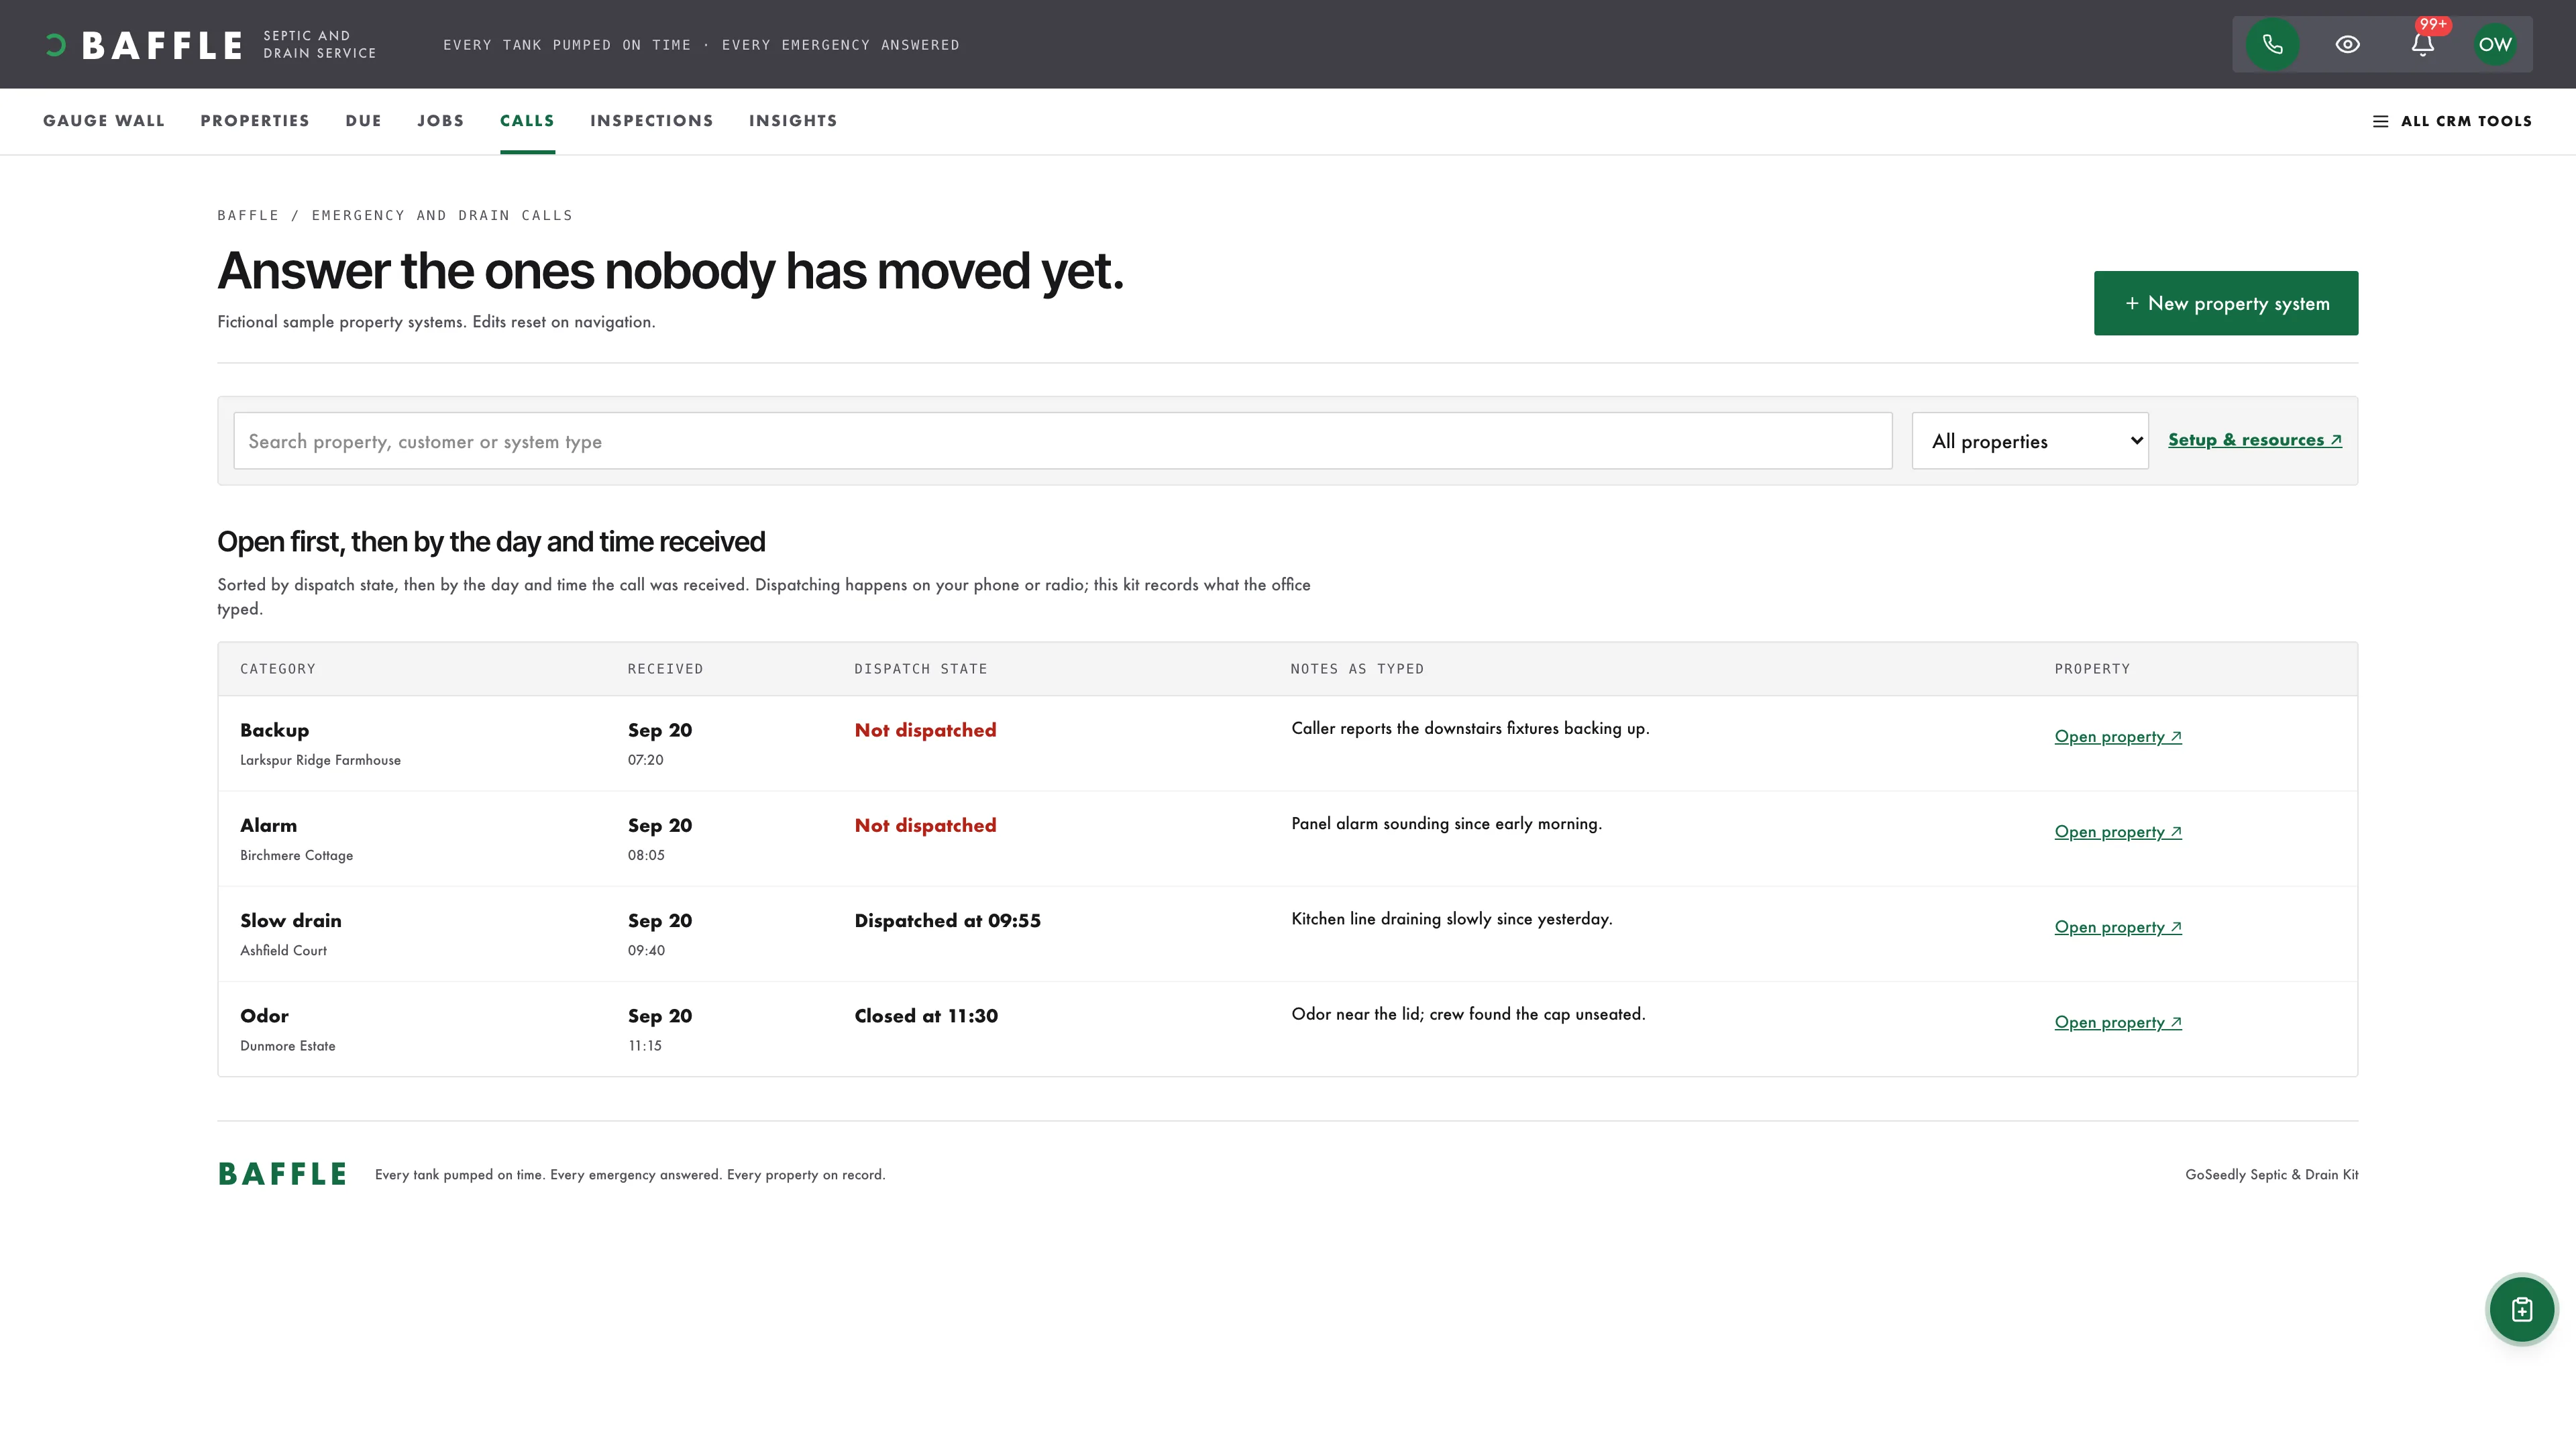Open the floating clipboard quick-add button
Viewport: 2576px width, 1449px height.
pyautogui.click(x=2521, y=1309)
